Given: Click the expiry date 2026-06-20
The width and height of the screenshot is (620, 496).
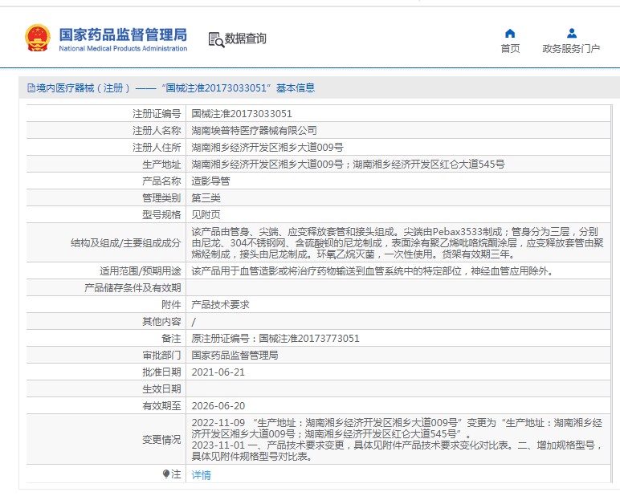Looking at the screenshot, I should coord(217,405).
